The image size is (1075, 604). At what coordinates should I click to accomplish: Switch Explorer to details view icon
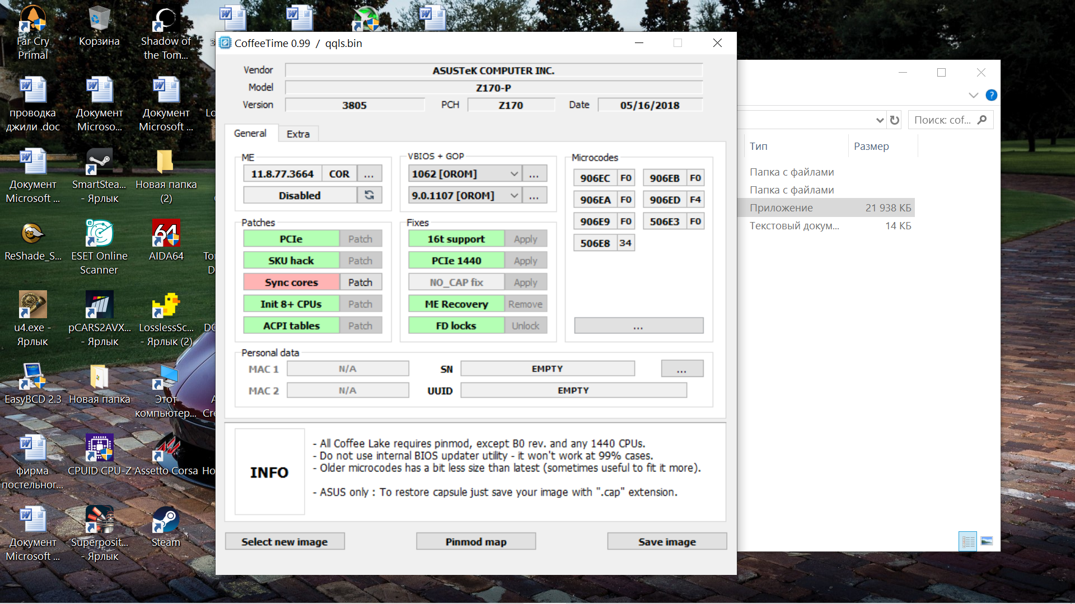tap(968, 541)
